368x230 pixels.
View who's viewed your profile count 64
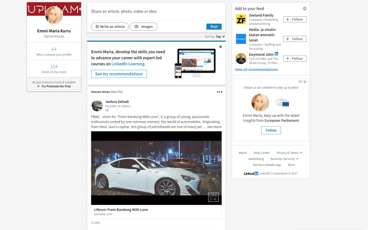[54, 49]
